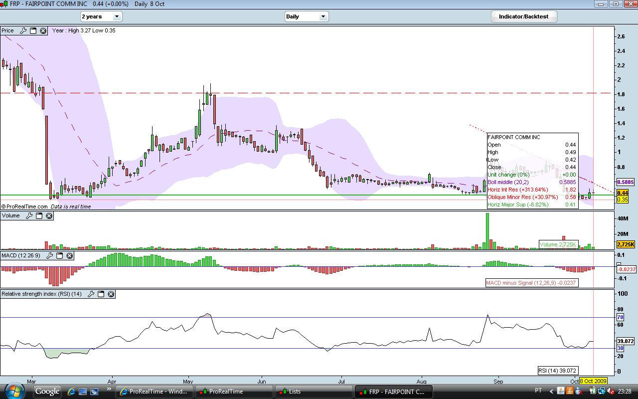This screenshot has width=638, height=399.
Task: Close the Price panel
Action: tap(43, 30)
